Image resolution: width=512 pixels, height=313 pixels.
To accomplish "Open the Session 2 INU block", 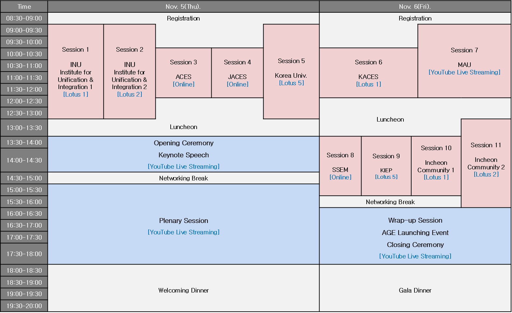I will tap(129, 72).
